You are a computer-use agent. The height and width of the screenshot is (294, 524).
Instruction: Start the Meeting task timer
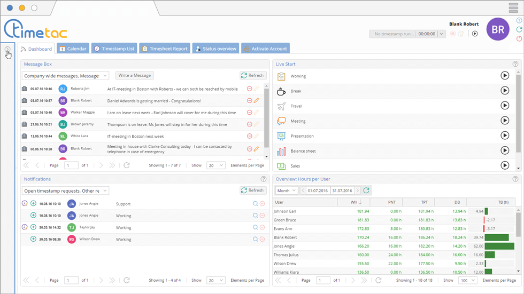coord(504,121)
